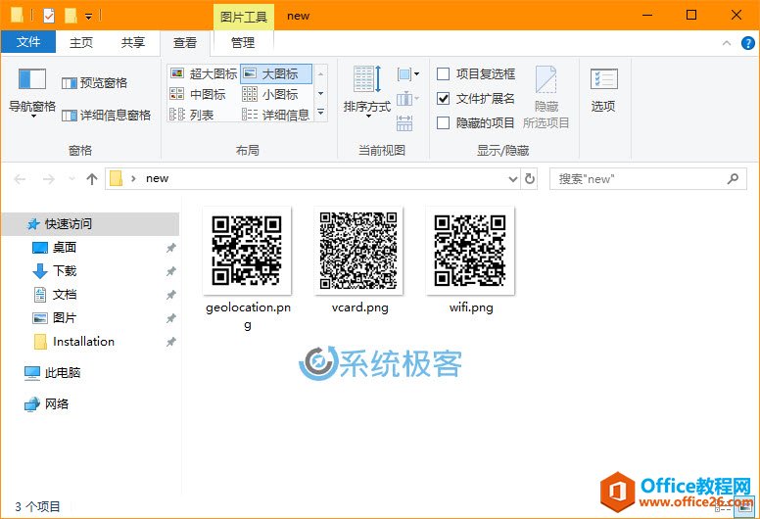Open the Group by dropdown icon
Image resolution: width=760 pixels, height=519 pixels.
(407, 74)
